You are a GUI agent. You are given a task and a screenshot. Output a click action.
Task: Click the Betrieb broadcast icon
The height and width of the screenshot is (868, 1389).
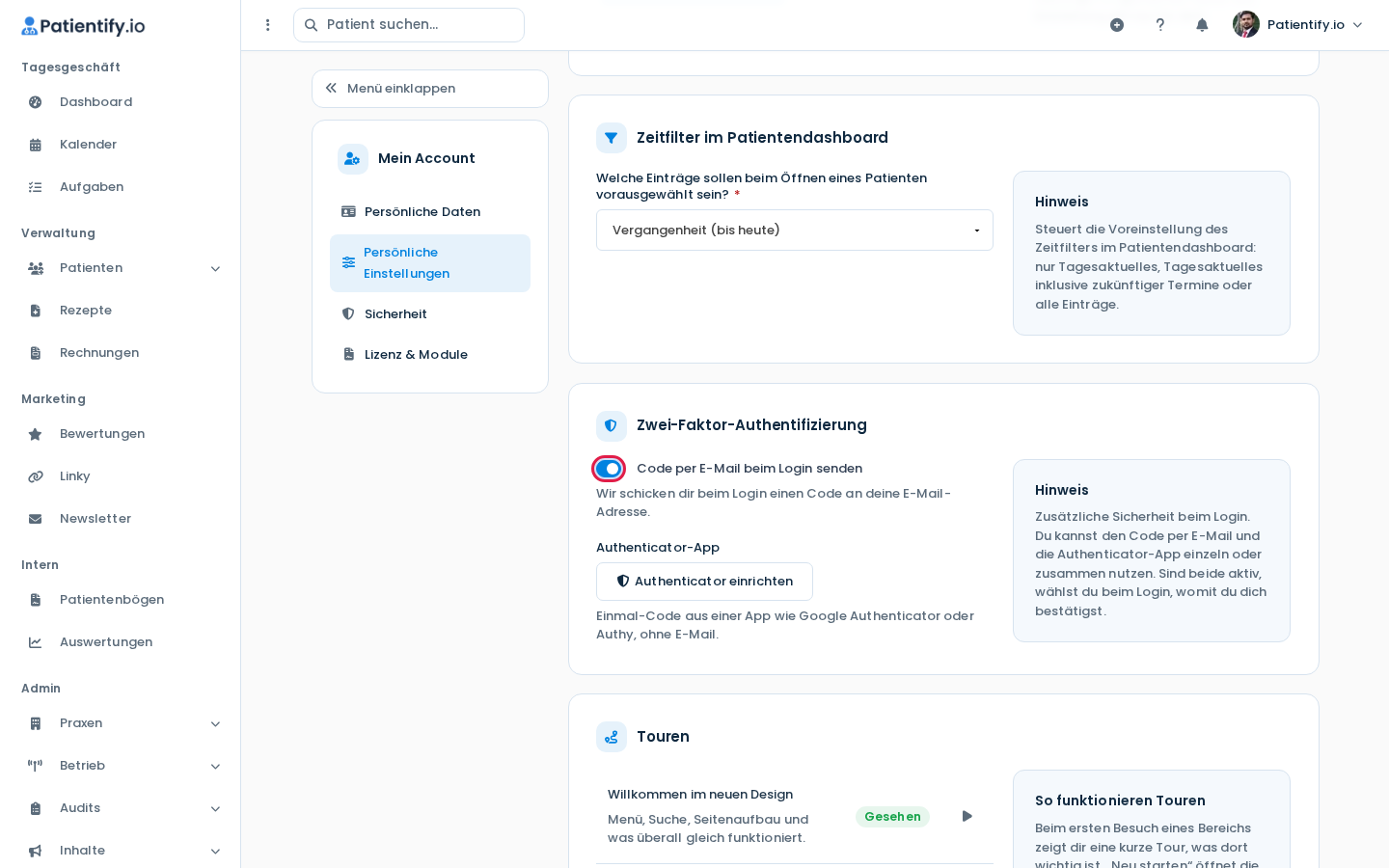click(36, 766)
